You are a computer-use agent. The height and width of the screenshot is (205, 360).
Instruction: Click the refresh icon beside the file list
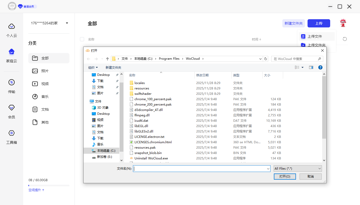click(x=345, y=39)
